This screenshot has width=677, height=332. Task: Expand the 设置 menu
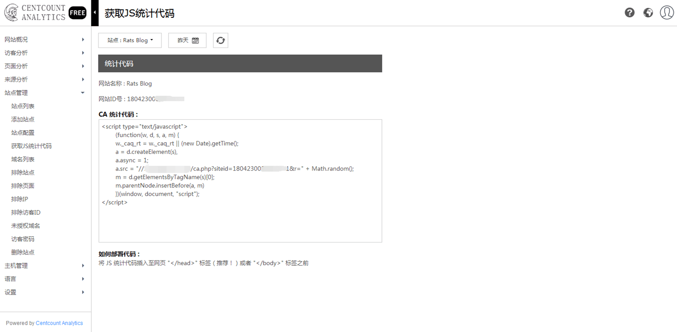(45, 292)
